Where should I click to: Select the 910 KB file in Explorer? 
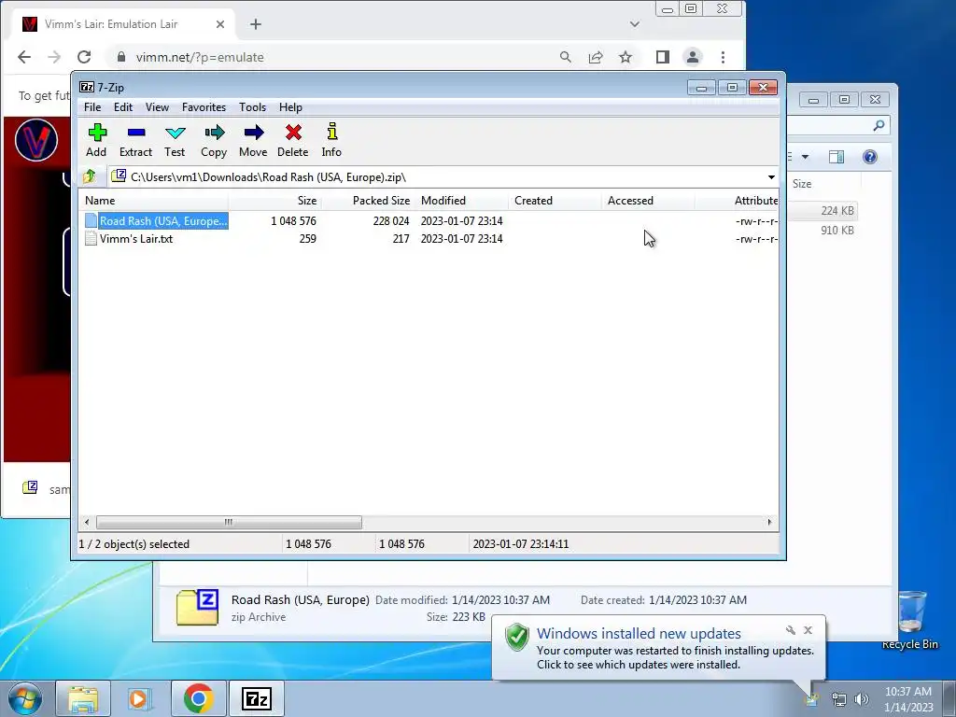coord(837,231)
